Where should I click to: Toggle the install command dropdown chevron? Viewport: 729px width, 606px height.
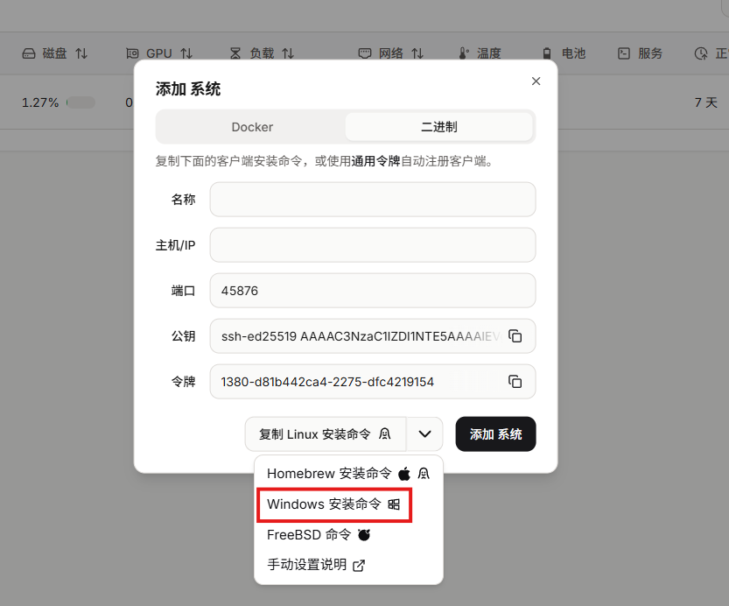pos(424,433)
